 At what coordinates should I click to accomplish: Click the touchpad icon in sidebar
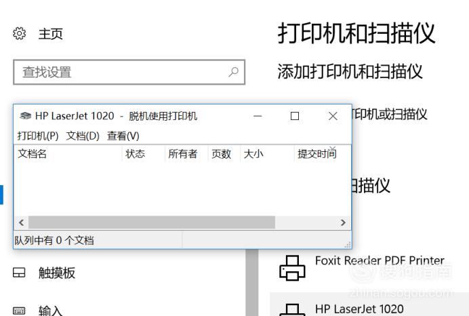coord(19,273)
